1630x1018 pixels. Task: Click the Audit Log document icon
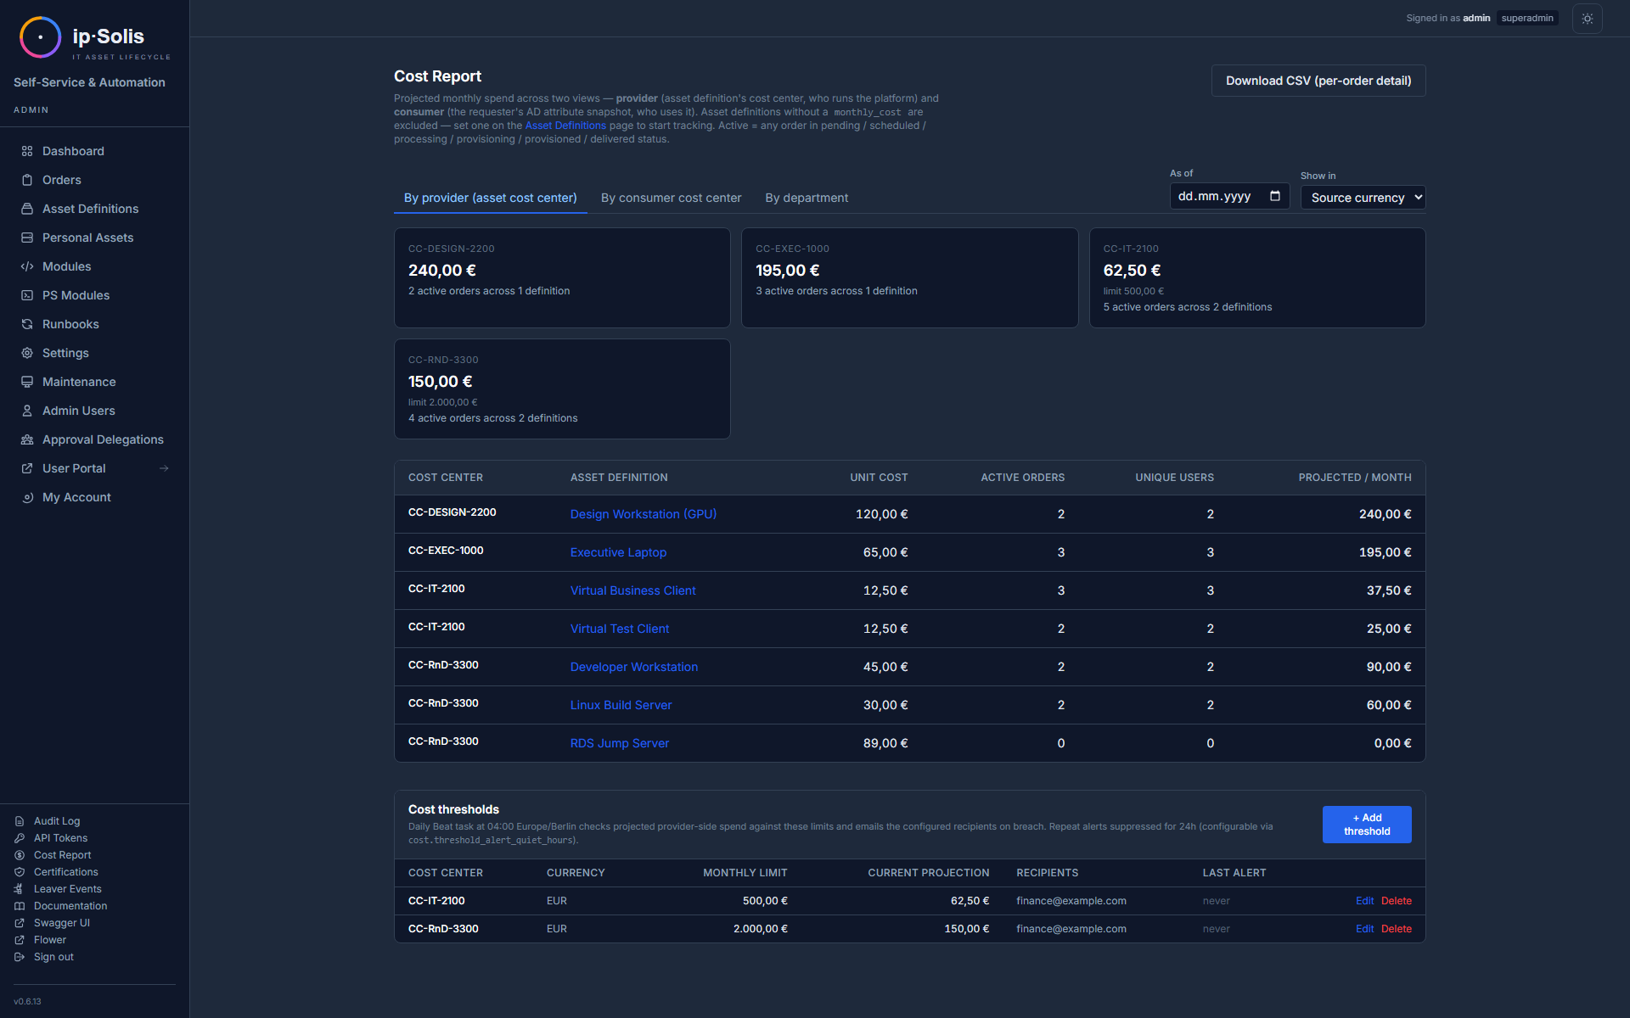click(20, 821)
